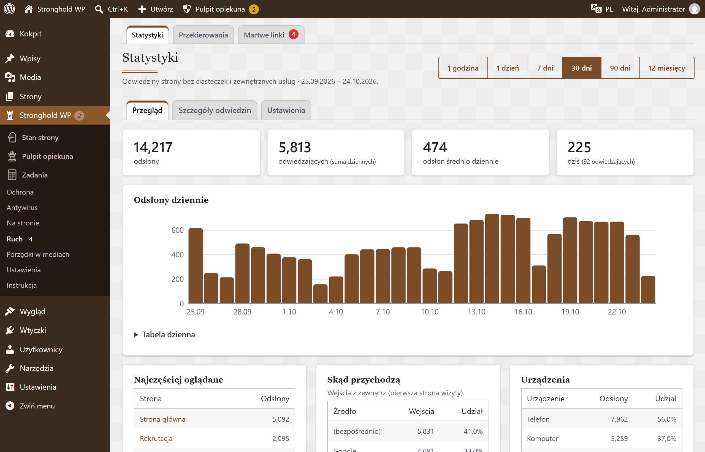This screenshot has width=705, height=452.
Task: Click the Wpisy pin icon
Action: (x=10, y=58)
